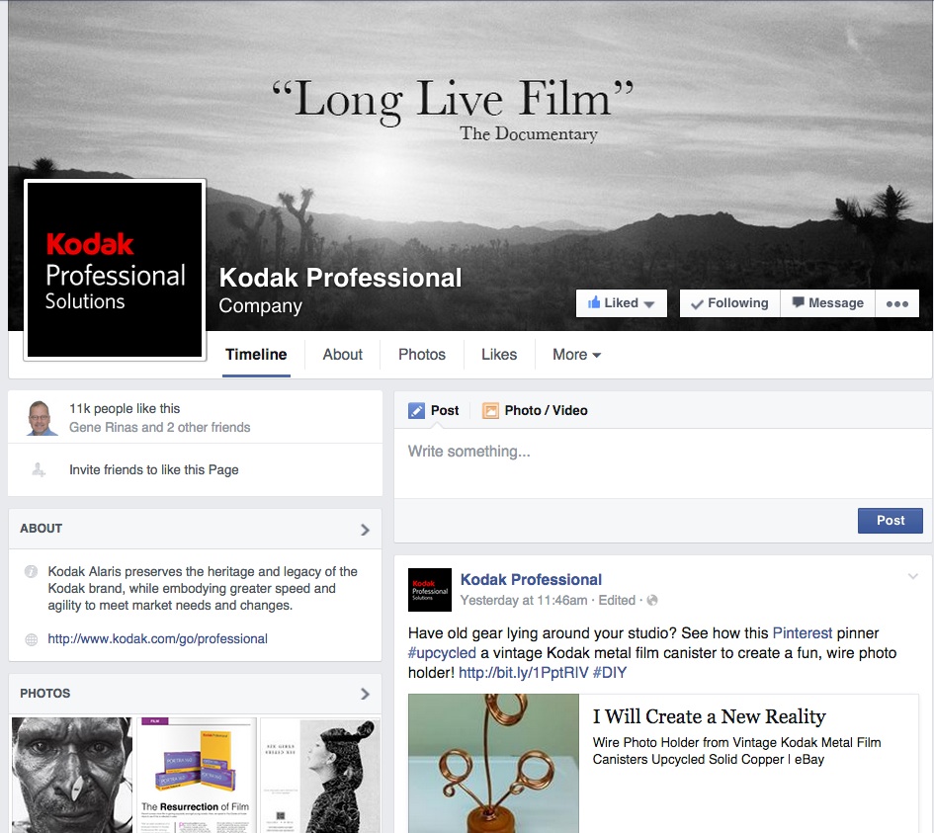Viewport: 934px width, 833px height.
Task: Click the #DIY hashtag
Action: tap(610, 673)
